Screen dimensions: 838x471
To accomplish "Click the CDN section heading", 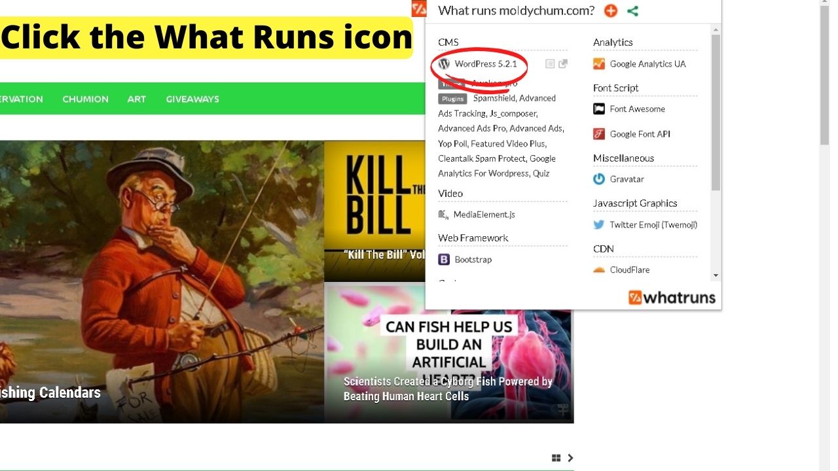I will (x=603, y=249).
